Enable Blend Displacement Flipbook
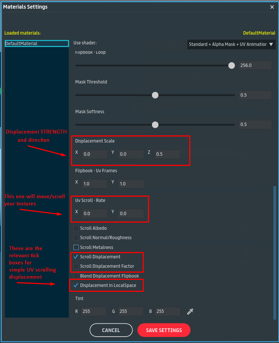Screen dimensions: 279x343 pos(76,276)
